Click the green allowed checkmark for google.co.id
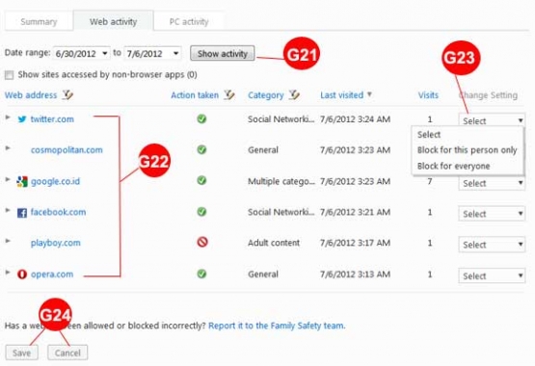The width and height of the screenshot is (535, 366). pyautogui.click(x=201, y=180)
